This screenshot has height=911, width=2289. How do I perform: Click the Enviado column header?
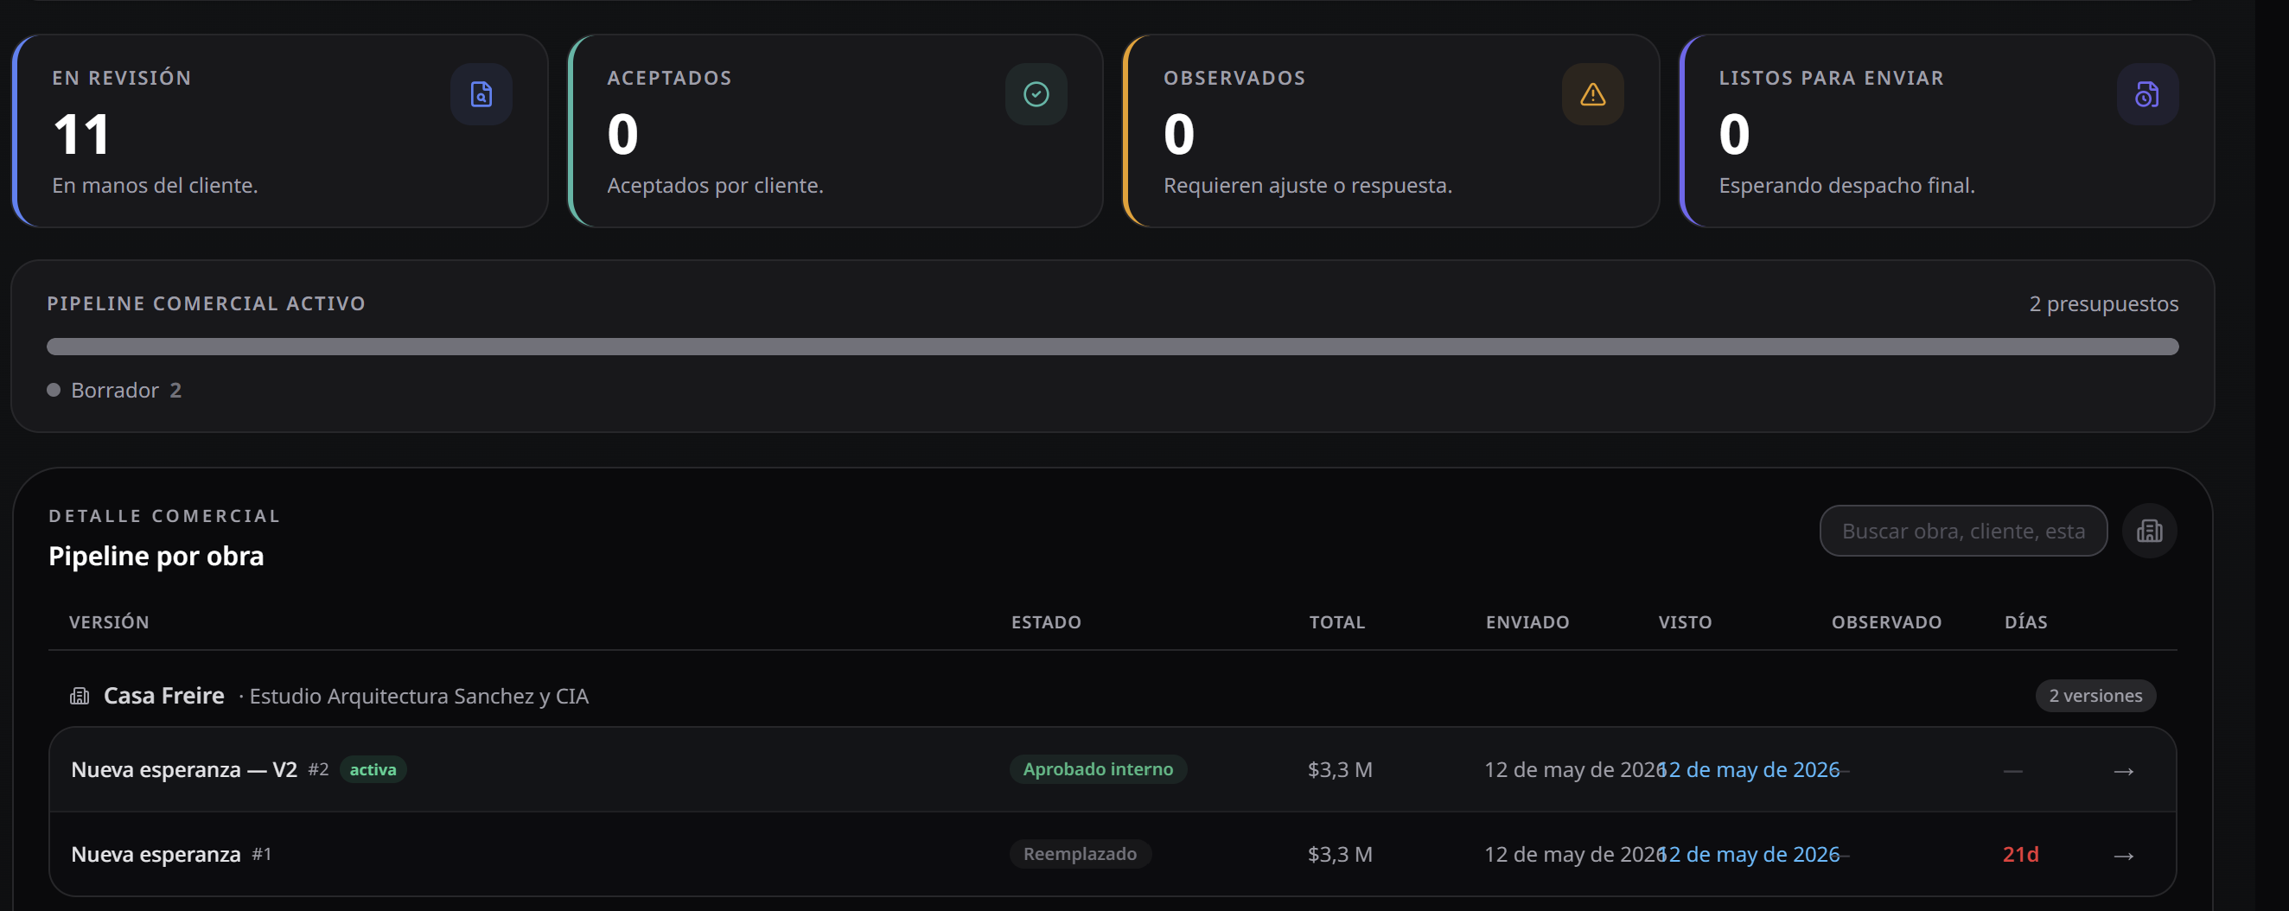1527,622
